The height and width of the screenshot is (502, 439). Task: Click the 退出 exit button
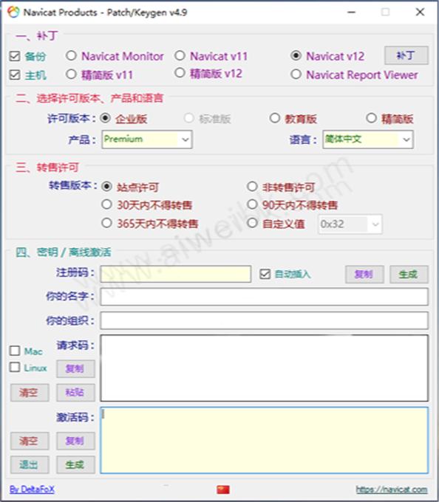[x=30, y=464]
